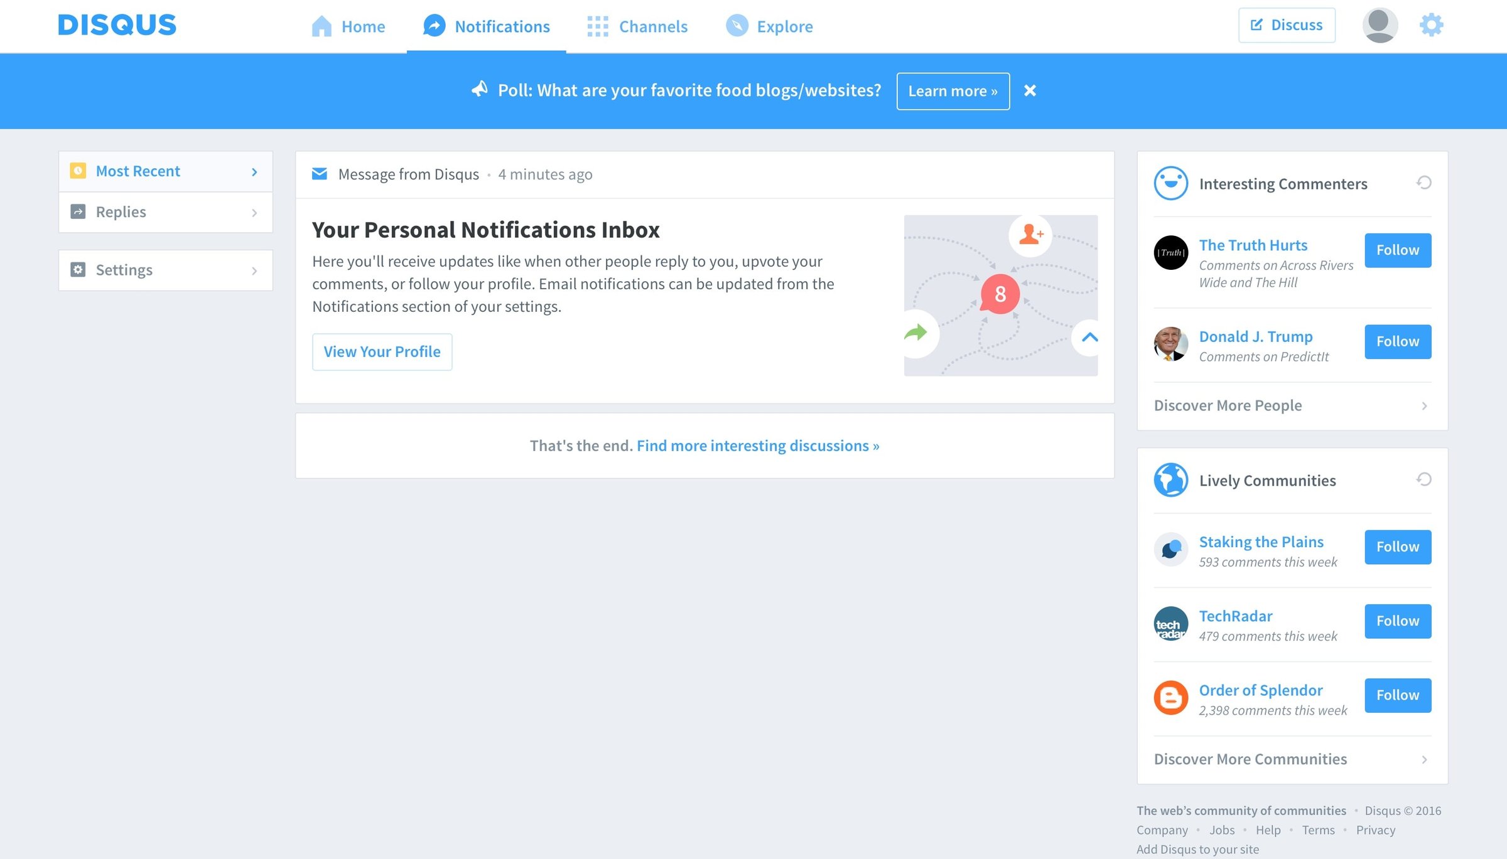
Task: Click Add Disqus to your site
Action: click(1197, 849)
